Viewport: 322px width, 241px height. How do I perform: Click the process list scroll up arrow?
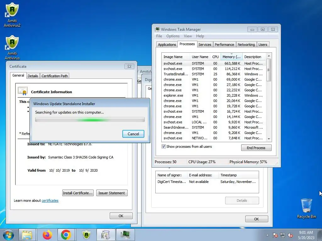point(269,56)
